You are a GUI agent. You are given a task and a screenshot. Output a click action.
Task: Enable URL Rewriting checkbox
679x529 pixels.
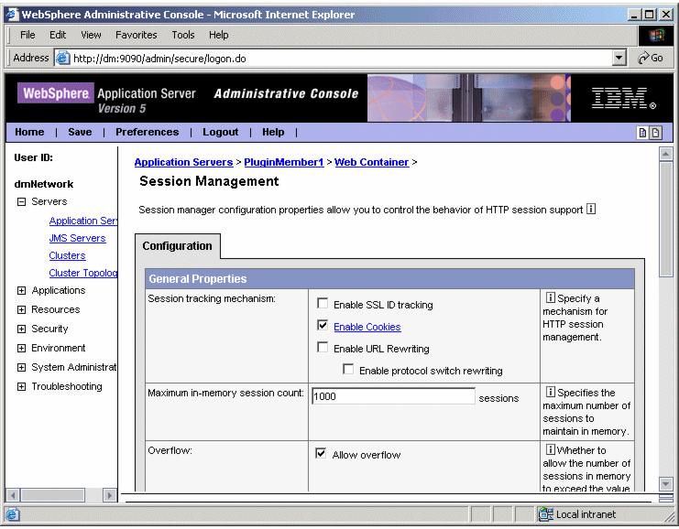coord(323,347)
